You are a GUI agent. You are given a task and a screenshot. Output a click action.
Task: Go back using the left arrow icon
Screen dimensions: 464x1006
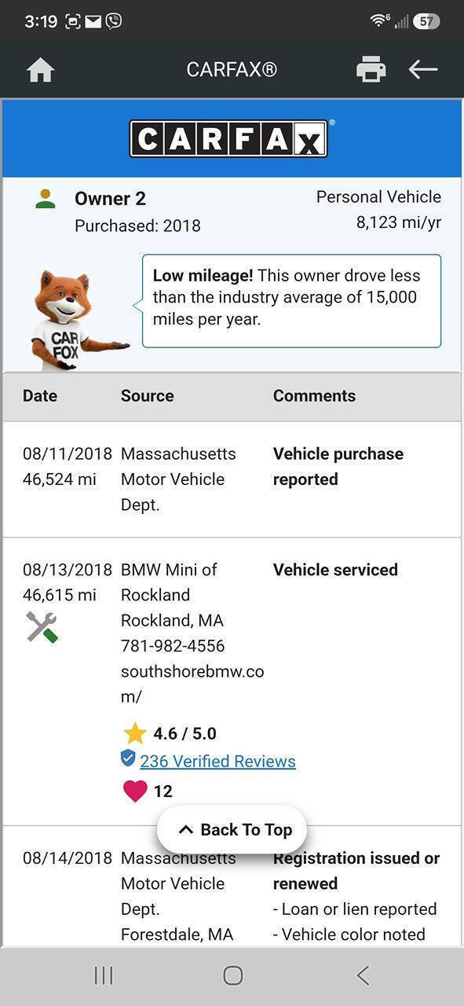coord(422,69)
